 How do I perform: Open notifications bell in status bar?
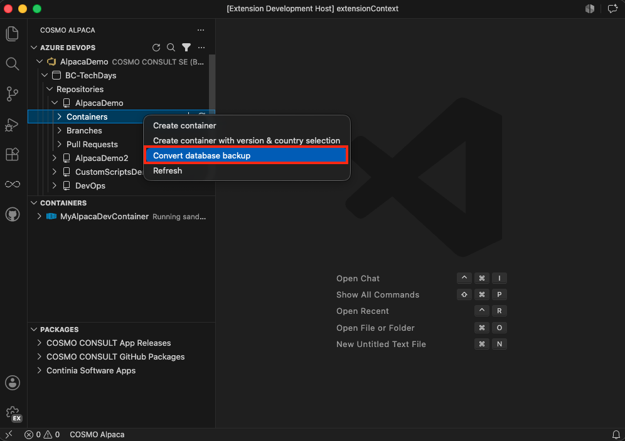point(616,435)
